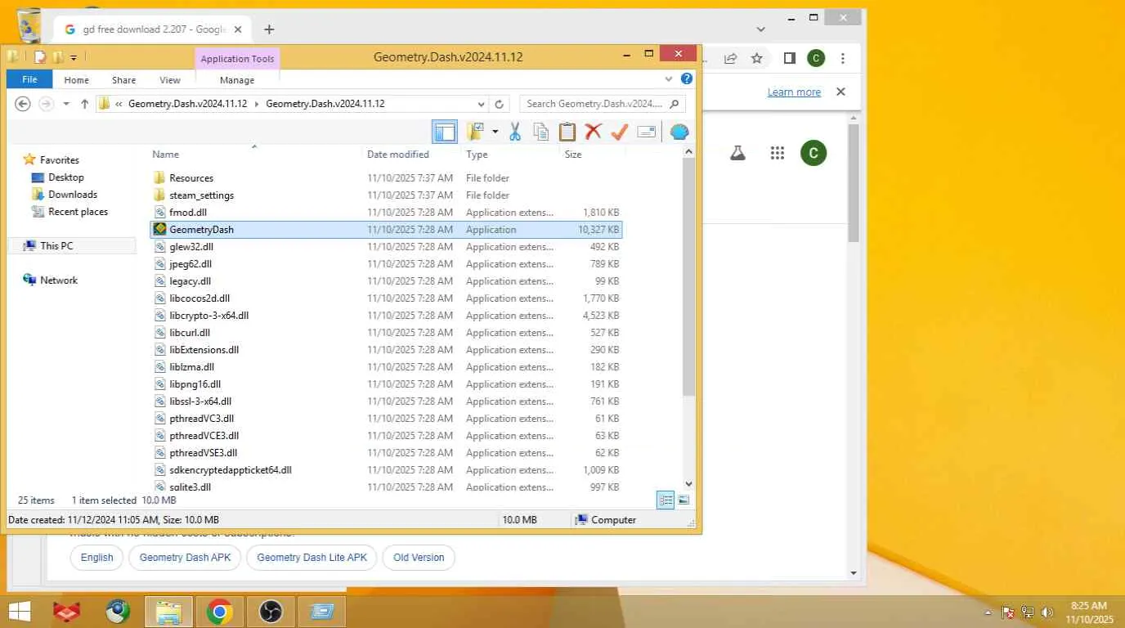
Task: Click the Old Version chip in Chrome
Action: [x=419, y=558]
